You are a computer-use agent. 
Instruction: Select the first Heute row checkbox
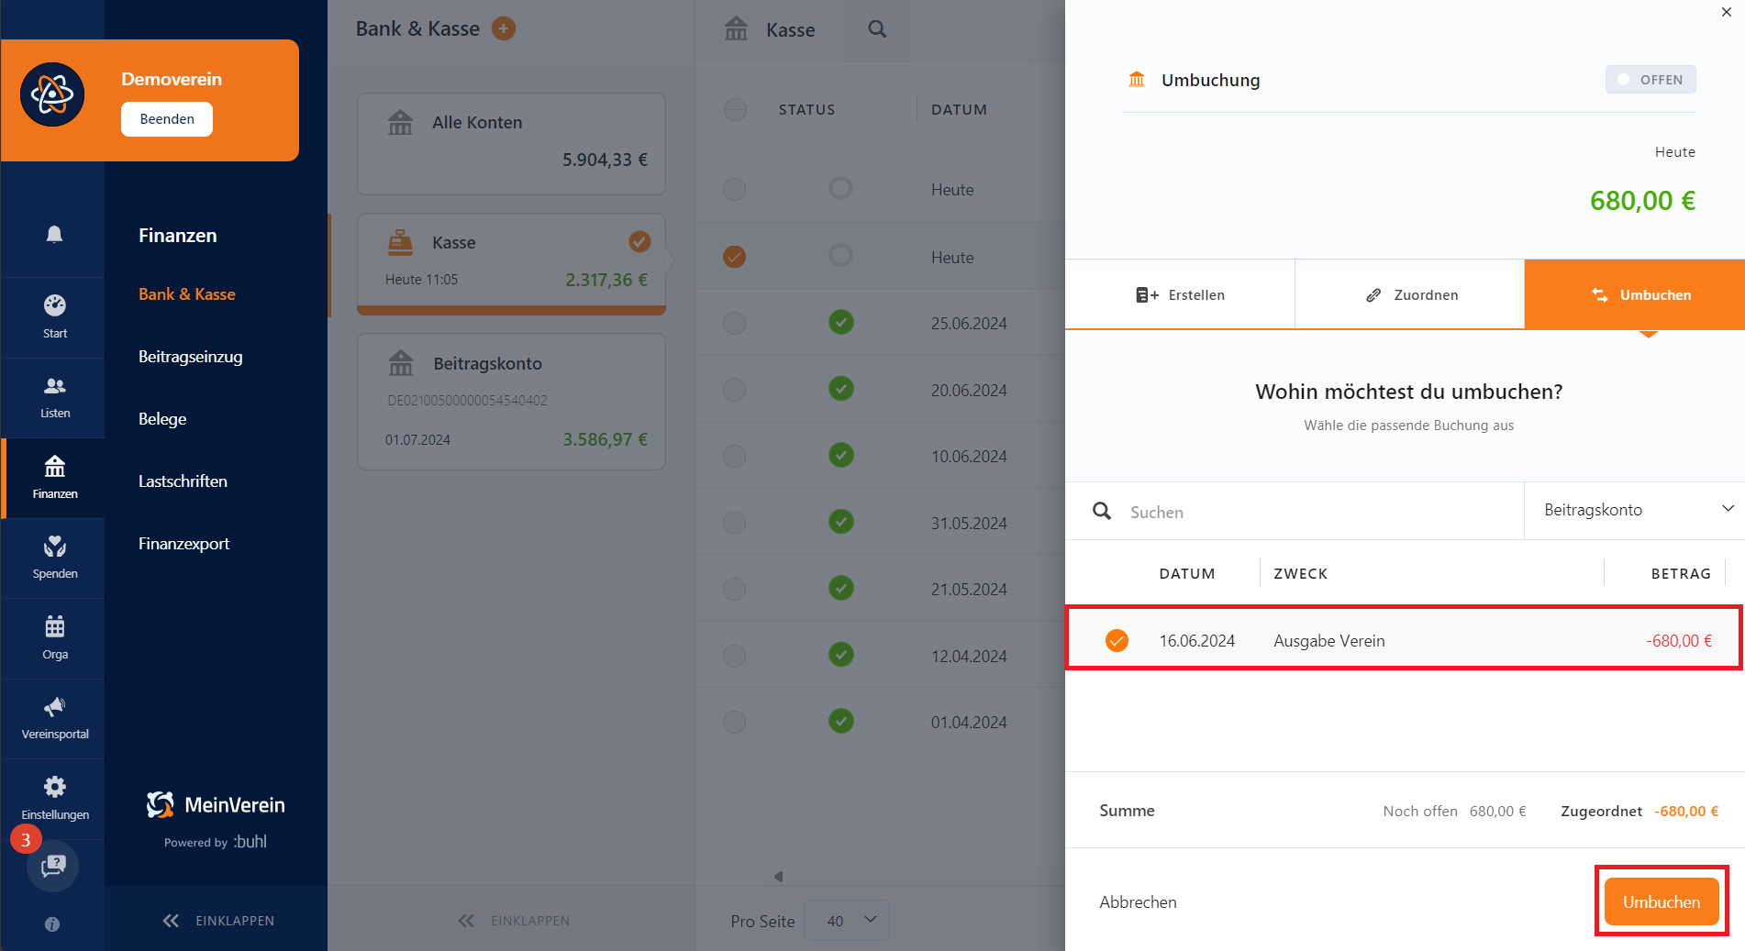(x=735, y=190)
